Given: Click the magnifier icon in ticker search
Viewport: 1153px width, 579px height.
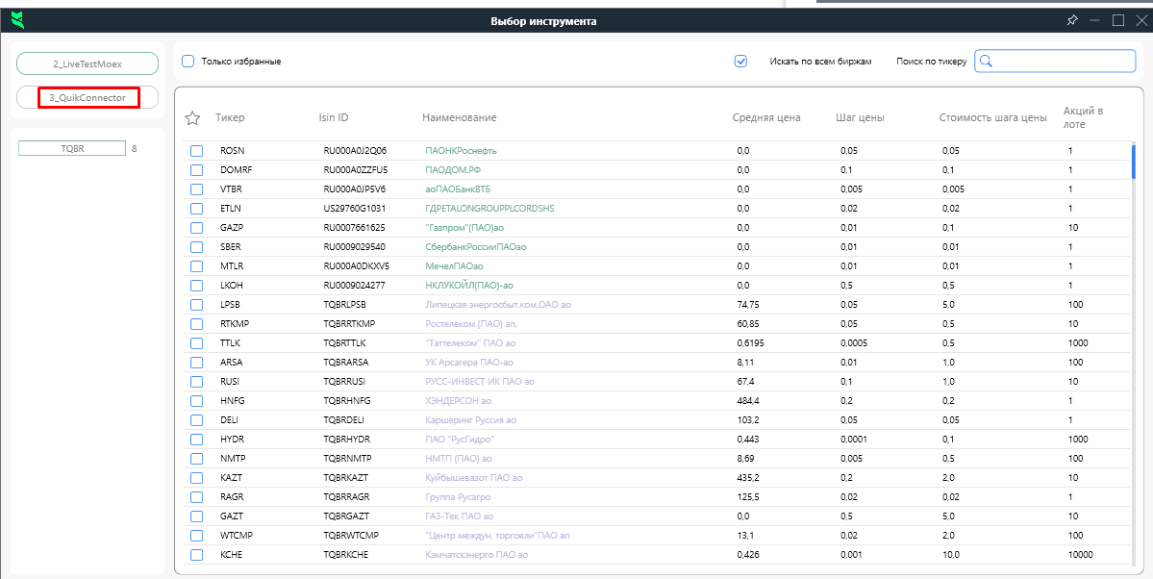Looking at the screenshot, I should (x=985, y=62).
